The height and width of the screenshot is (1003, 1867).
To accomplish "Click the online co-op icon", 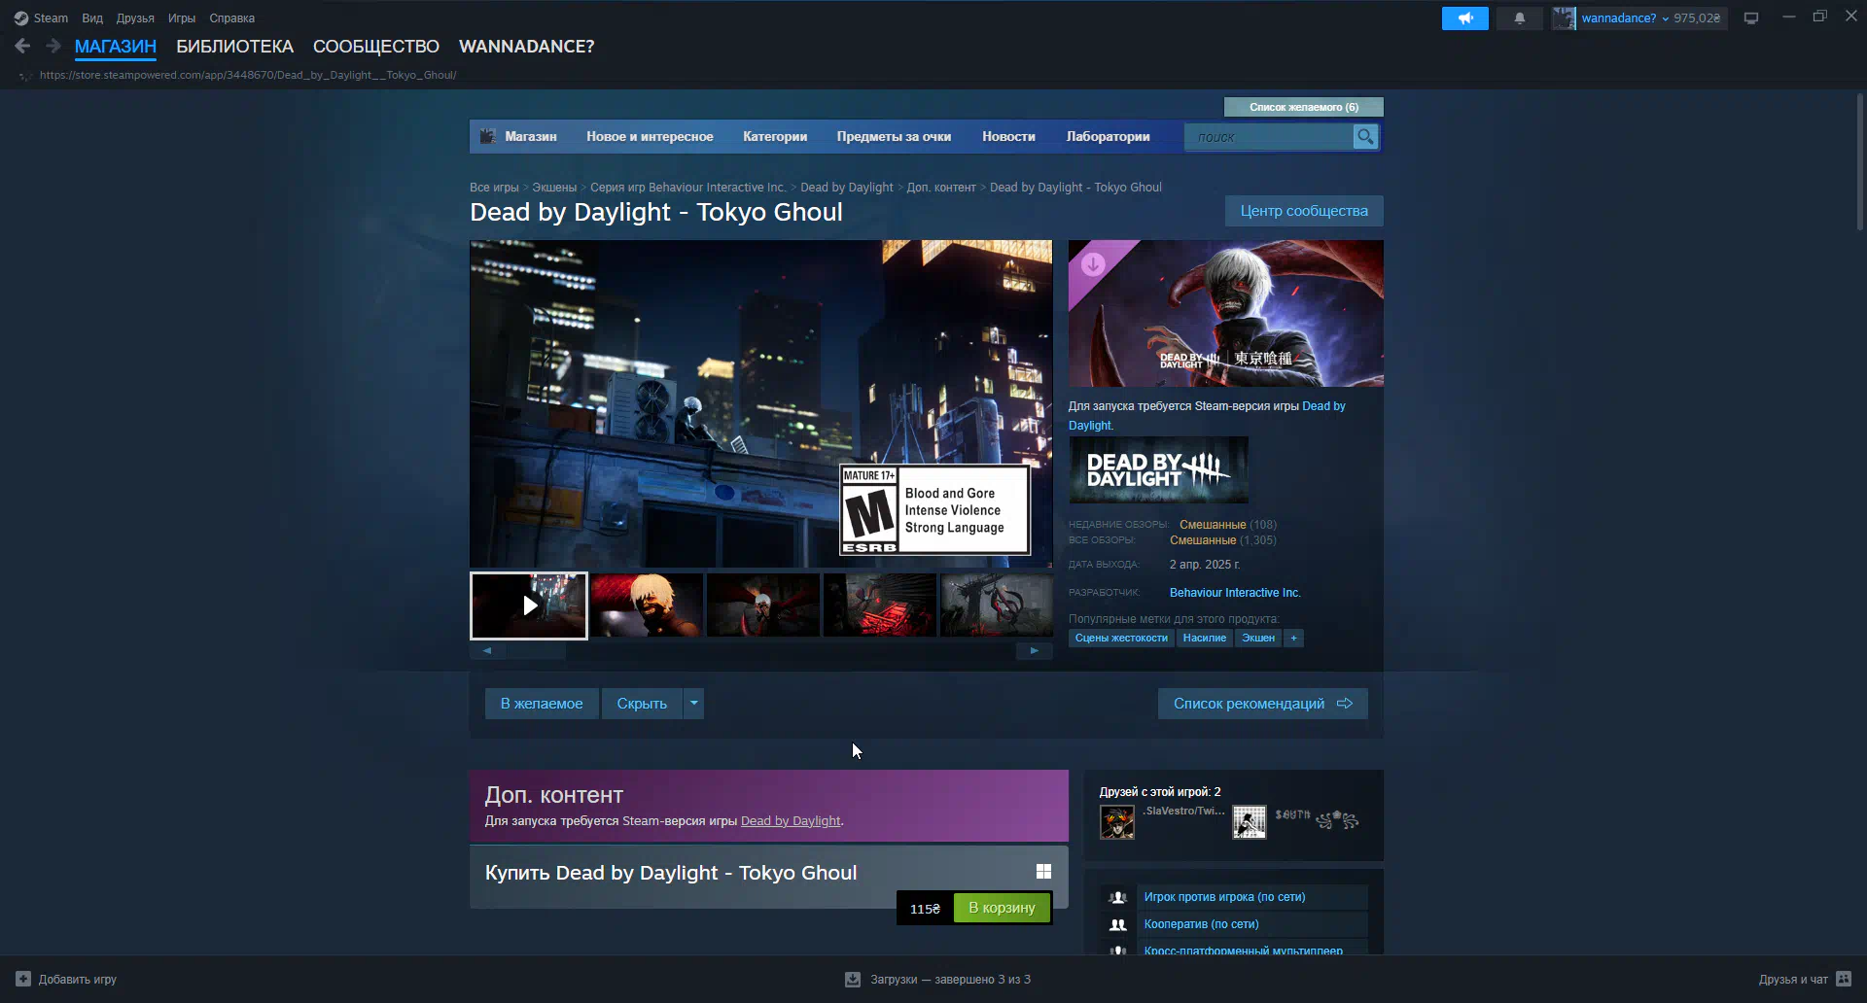I will [1118, 924].
